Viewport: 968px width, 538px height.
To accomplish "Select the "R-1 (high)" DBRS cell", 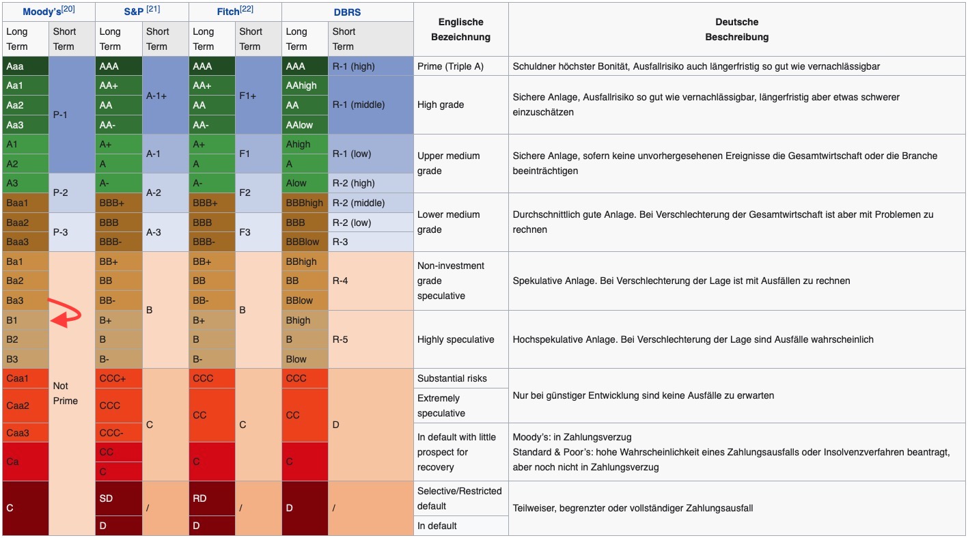I will [371, 66].
